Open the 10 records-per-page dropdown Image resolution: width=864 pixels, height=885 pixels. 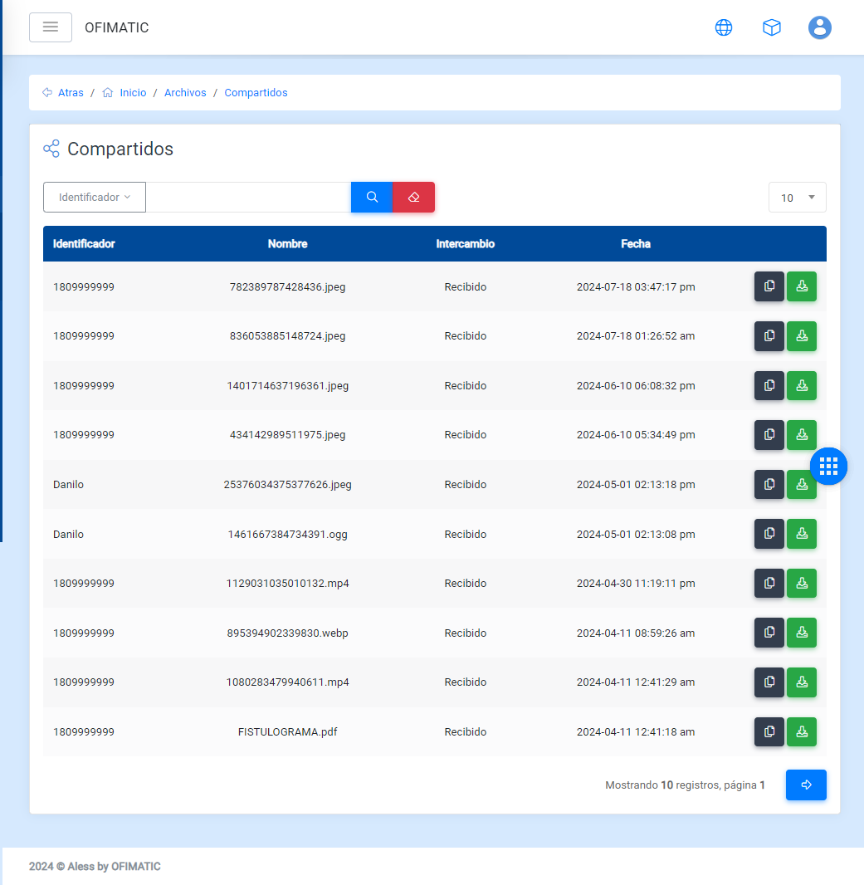pyautogui.click(x=797, y=198)
